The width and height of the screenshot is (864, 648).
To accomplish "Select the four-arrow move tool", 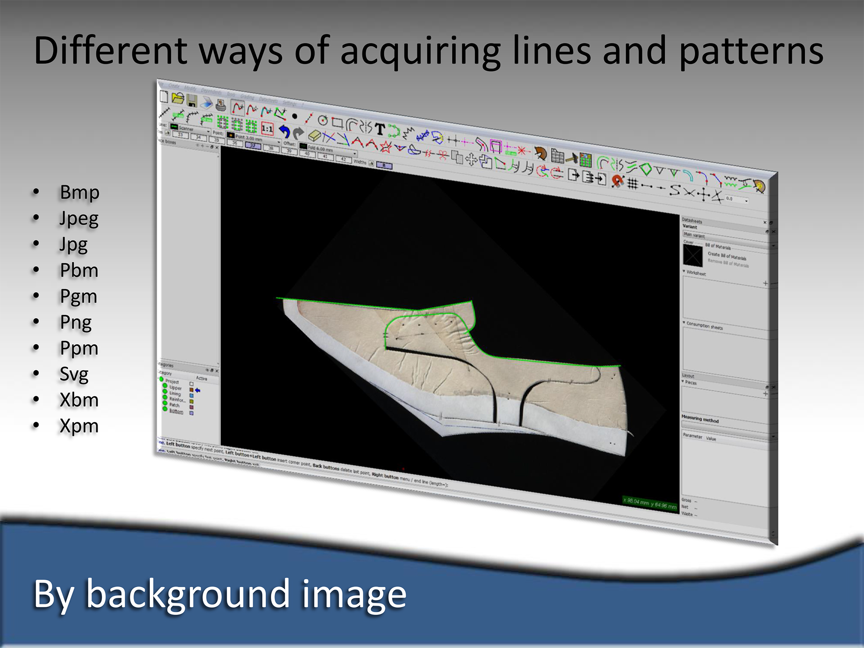I will pos(471,160).
